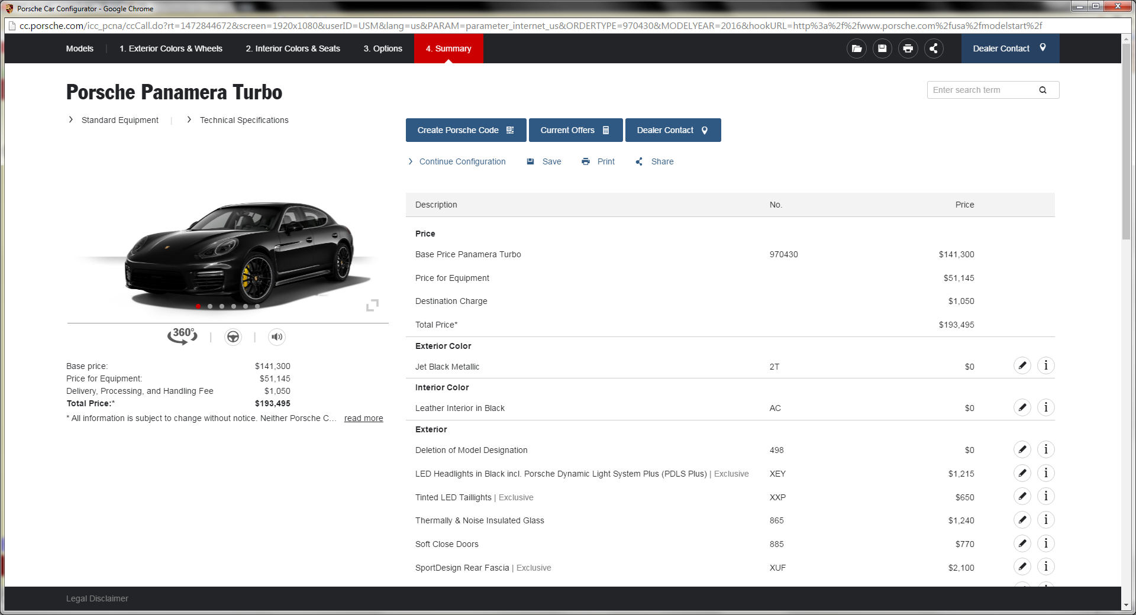1136x615 pixels.
Task: Select the sixth image carousel dot
Action: [x=257, y=306]
